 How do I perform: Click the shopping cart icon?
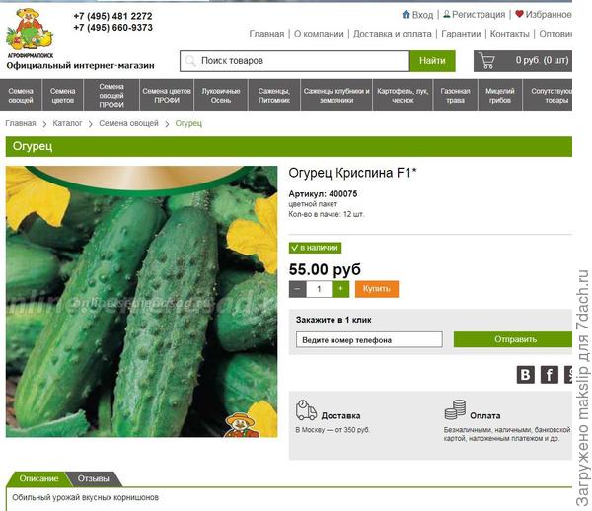click(486, 61)
